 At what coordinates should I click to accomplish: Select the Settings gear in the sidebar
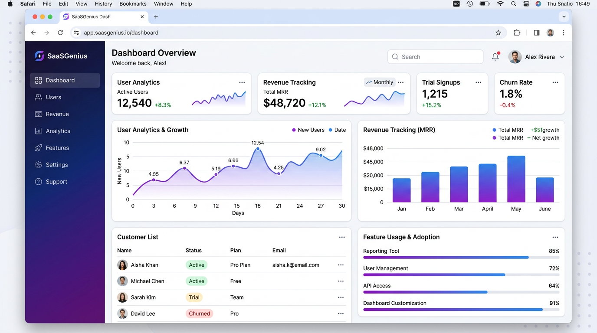point(38,165)
